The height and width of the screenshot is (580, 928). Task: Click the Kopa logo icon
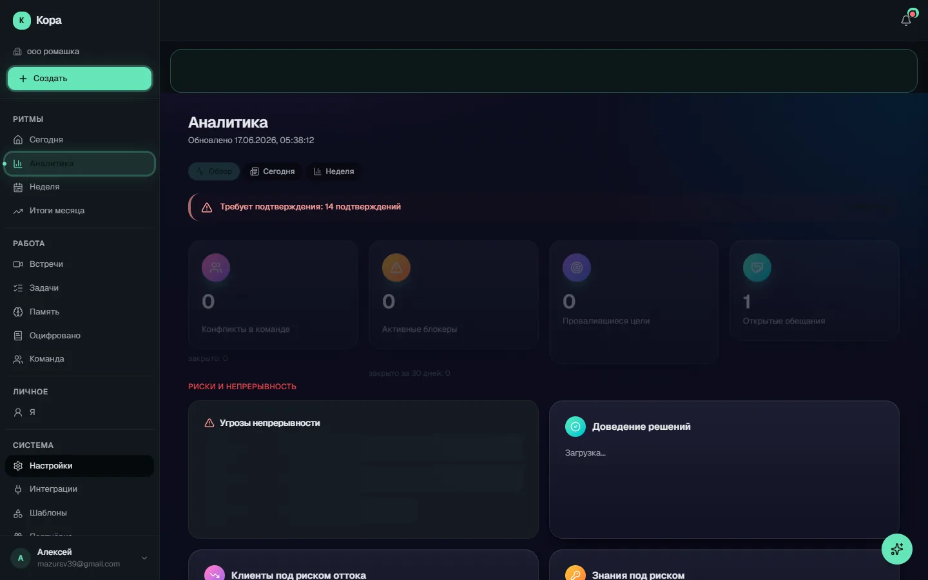22,21
